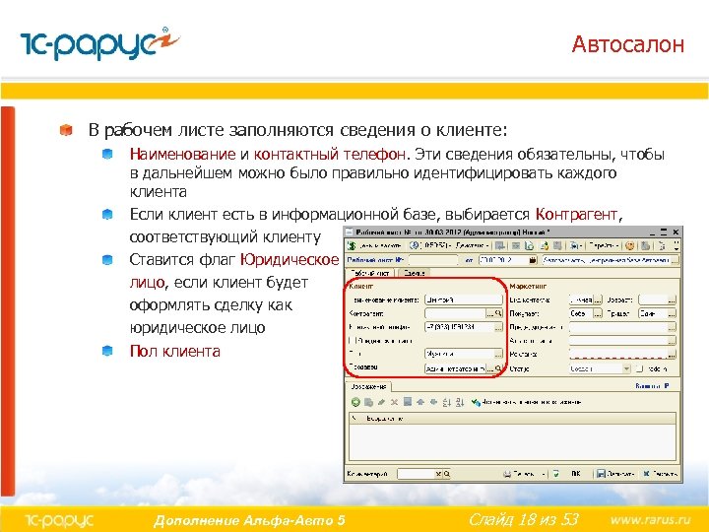This screenshot has height=532, width=709.
Task: Click ellipsis button of phone field
Action: click(x=498, y=327)
